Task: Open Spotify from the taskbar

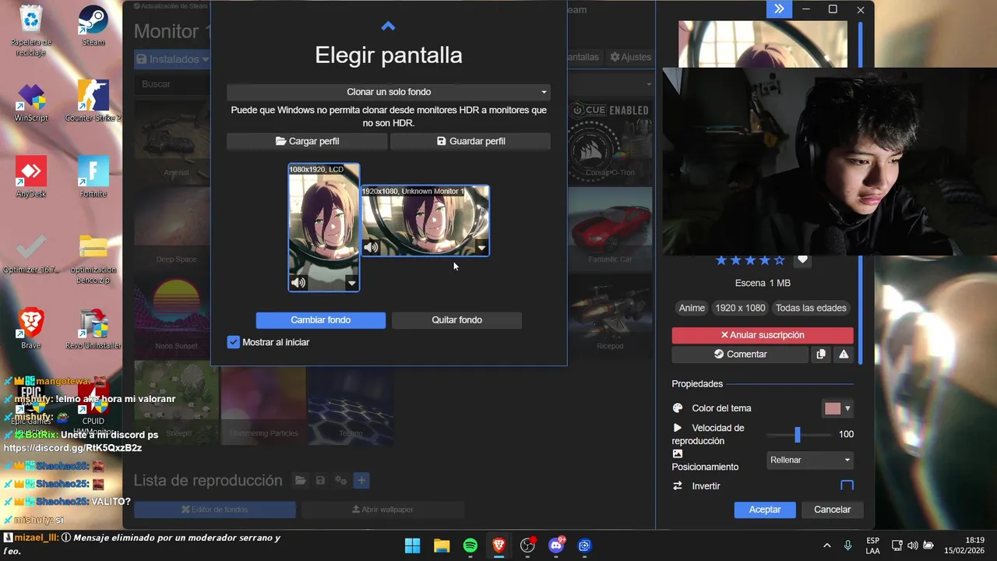Action: coord(470,545)
